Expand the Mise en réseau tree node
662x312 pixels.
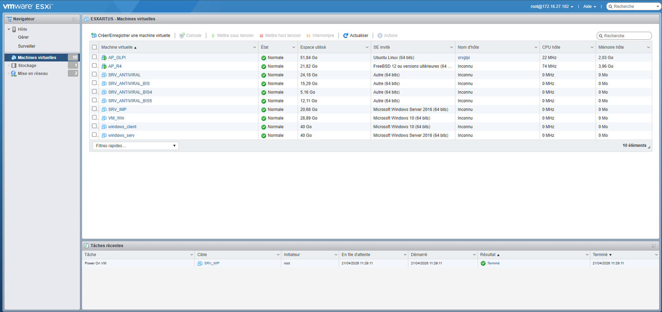(x=9, y=74)
